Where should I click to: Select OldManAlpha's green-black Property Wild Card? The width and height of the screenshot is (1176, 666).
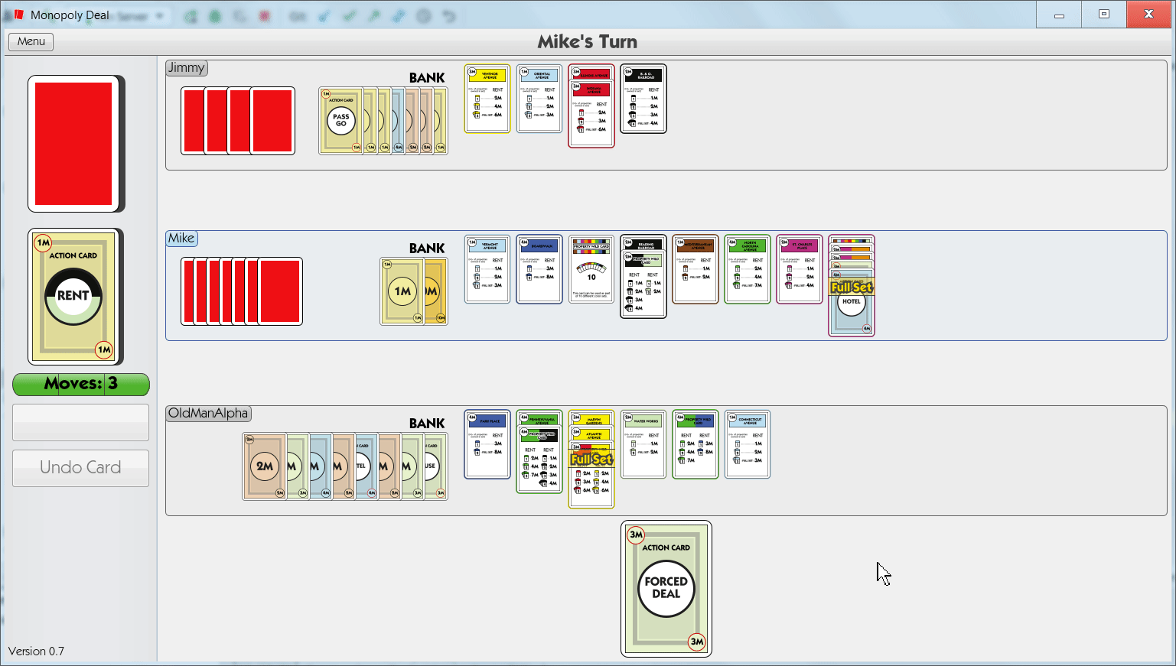(539, 459)
